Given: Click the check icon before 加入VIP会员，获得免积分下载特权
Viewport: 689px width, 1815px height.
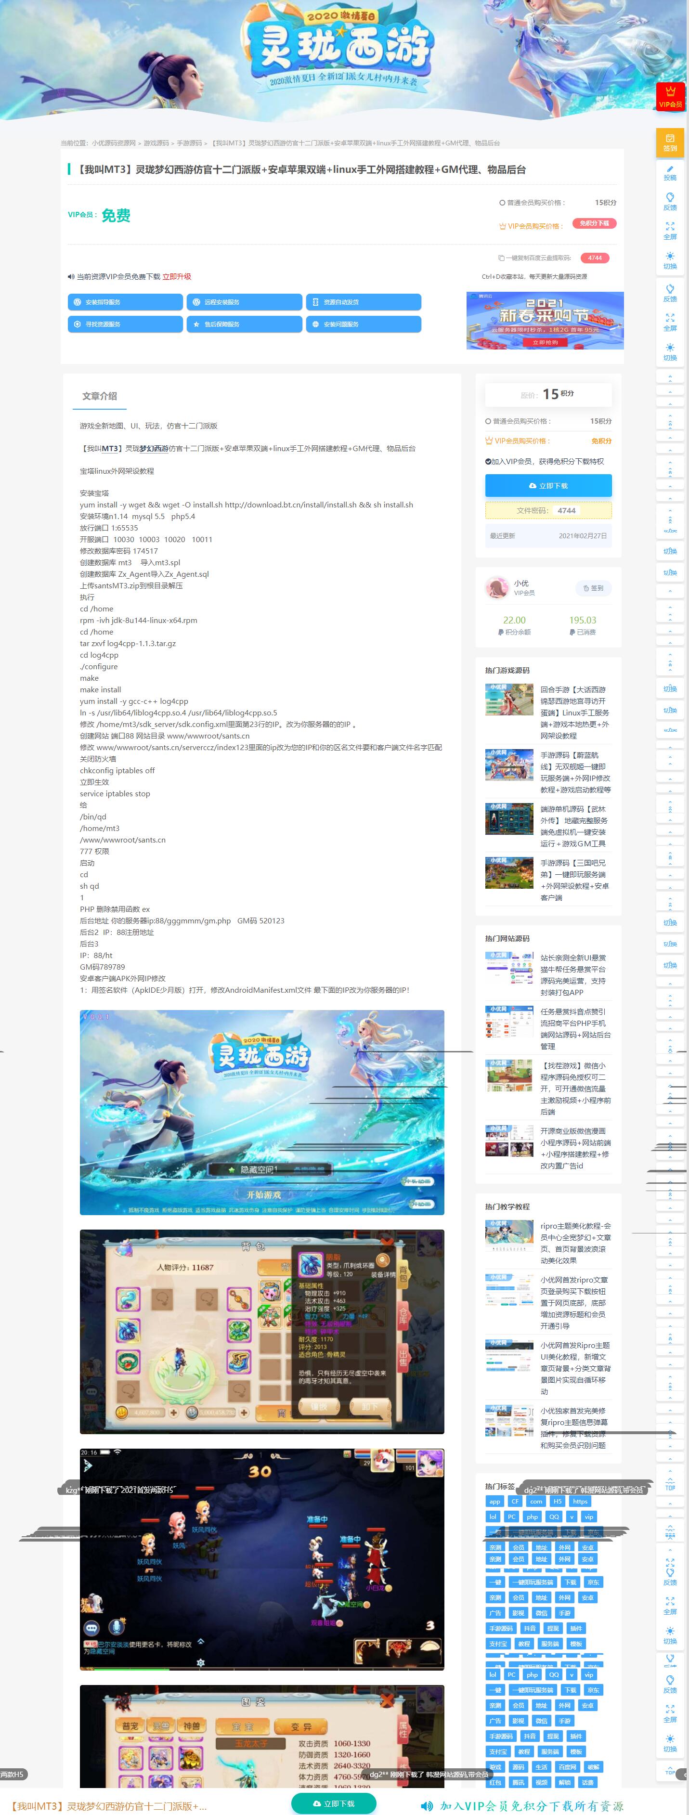Looking at the screenshot, I should tap(488, 462).
